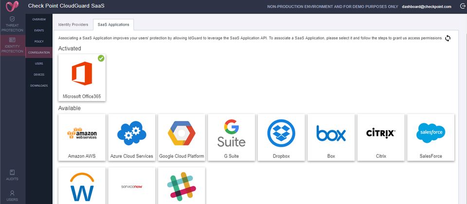The image size is (467, 204).
Task: Select the ServiceNow application tile
Action: (132, 186)
